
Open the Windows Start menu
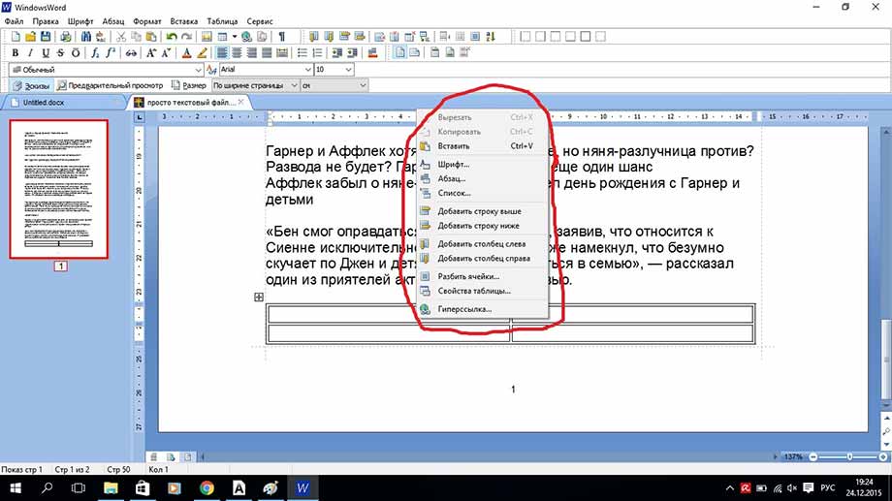(16, 488)
